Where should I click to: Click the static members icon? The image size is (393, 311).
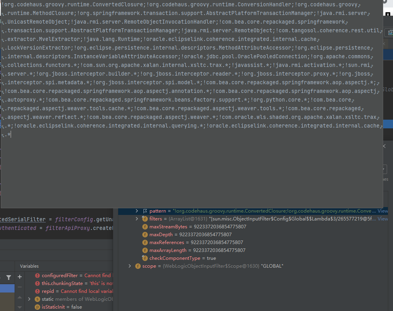tap(37, 299)
